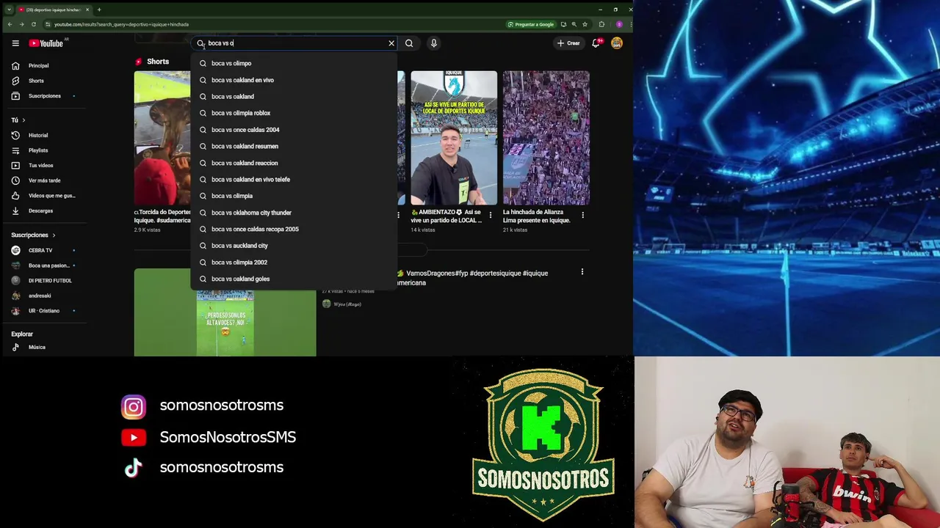This screenshot has width=940, height=528.
Task: Expand the 'Tú' section chevron
Action: [23, 120]
